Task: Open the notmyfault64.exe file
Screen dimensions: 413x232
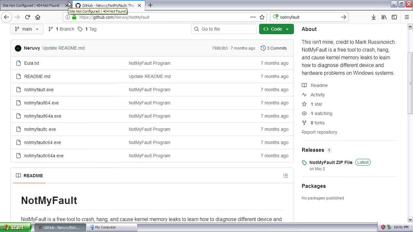Action: pos(41,103)
